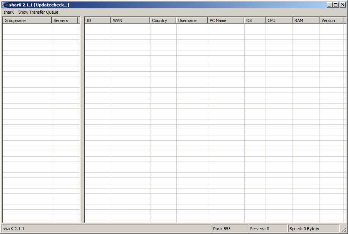Click the window resize grip in corner
Screen dimensions: 348x234
point(344,230)
